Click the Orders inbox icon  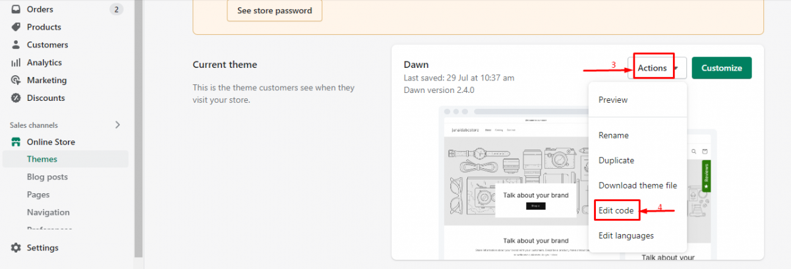(x=16, y=9)
